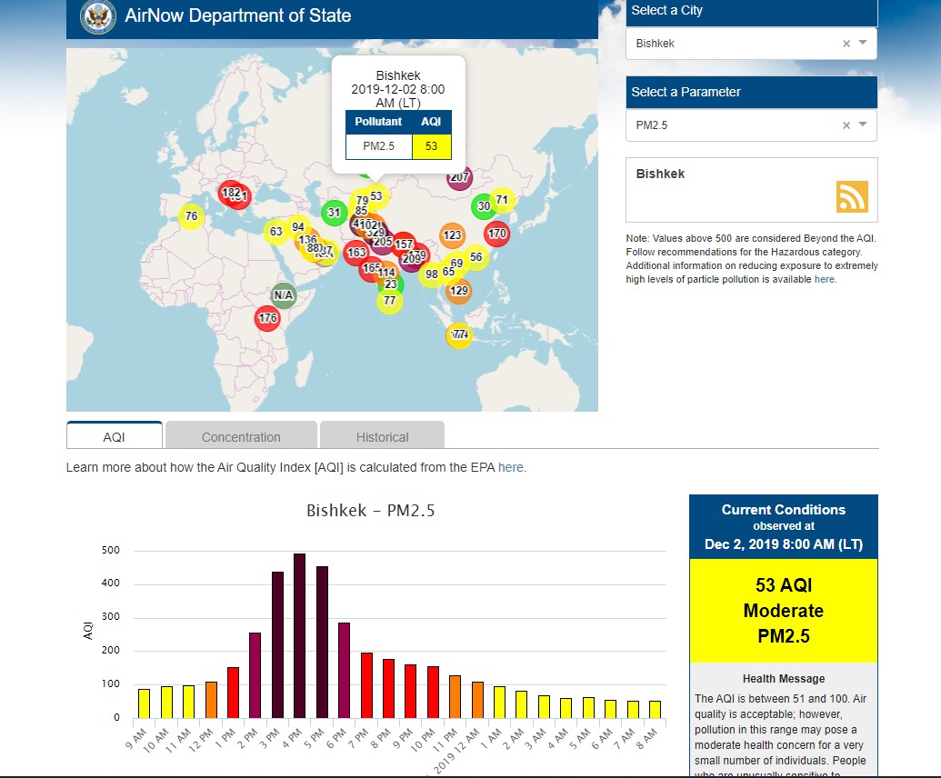Viewport: 941px width, 778px height.
Task: Open EPA AQI calculation 'here' link
Action: pos(511,467)
